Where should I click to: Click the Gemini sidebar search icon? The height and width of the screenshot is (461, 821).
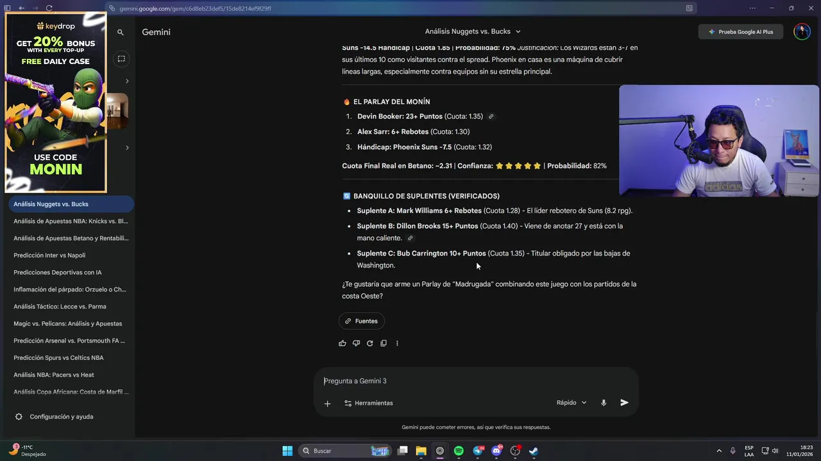(120, 32)
